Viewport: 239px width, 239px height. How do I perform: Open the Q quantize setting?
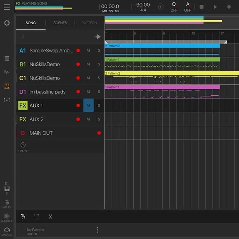(x=174, y=7)
